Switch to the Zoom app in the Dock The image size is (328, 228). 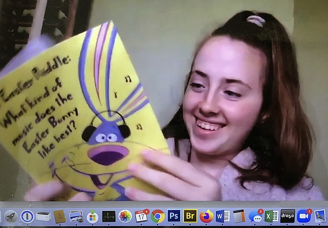[304, 216]
